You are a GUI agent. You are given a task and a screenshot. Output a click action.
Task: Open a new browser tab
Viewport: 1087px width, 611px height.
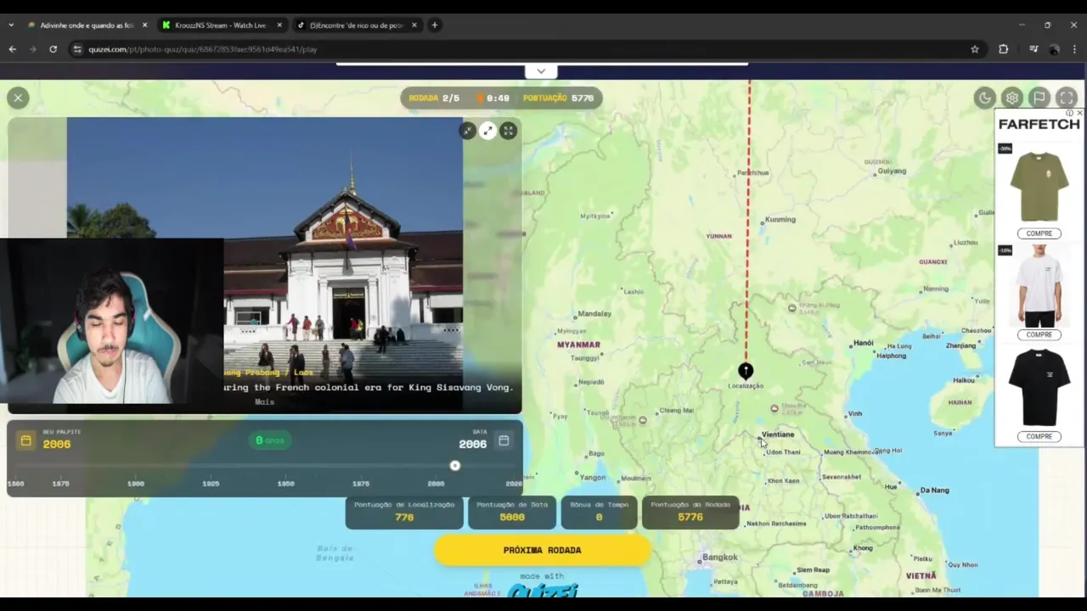(435, 25)
